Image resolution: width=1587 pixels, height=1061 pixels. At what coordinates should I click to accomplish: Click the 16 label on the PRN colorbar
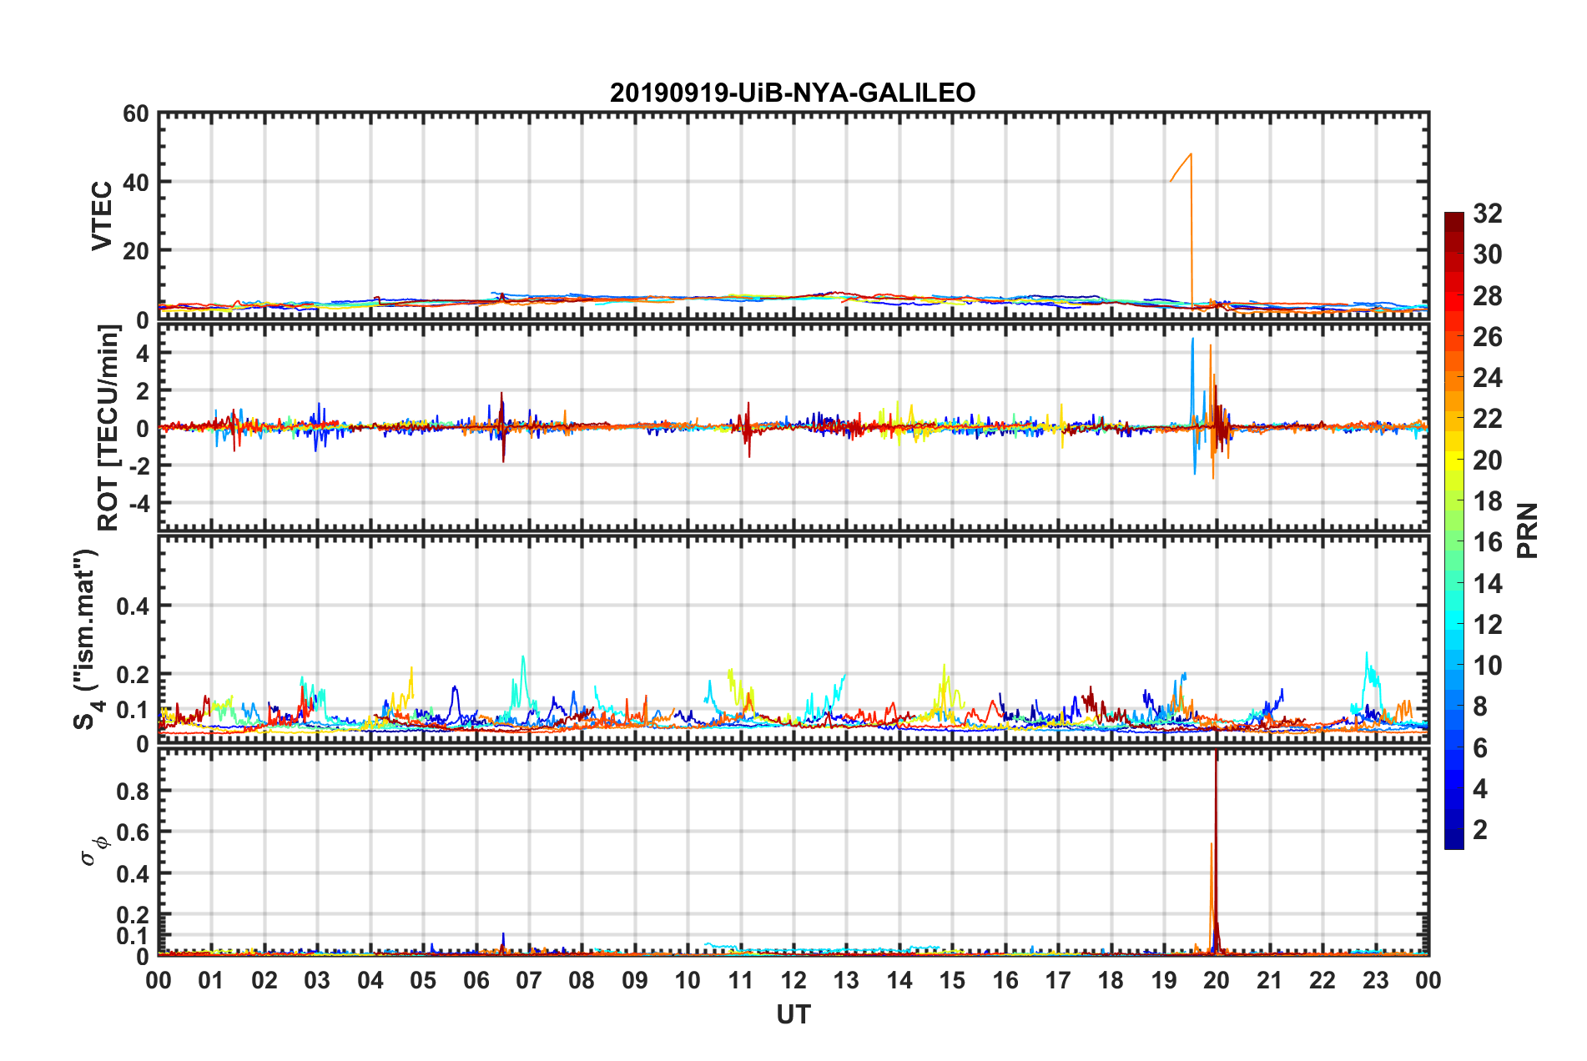click(x=1488, y=542)
